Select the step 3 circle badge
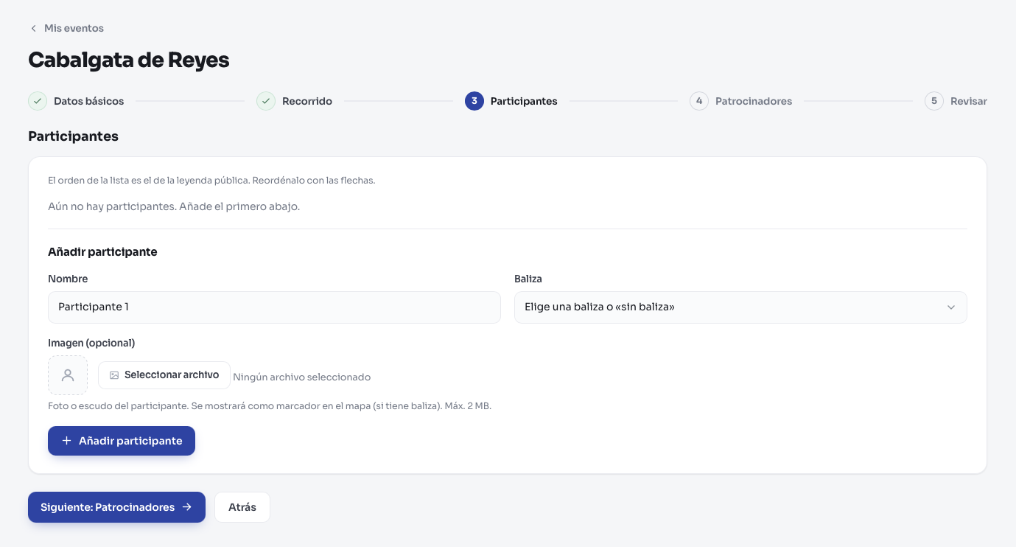1016x547 pixels. click(474, 101)
